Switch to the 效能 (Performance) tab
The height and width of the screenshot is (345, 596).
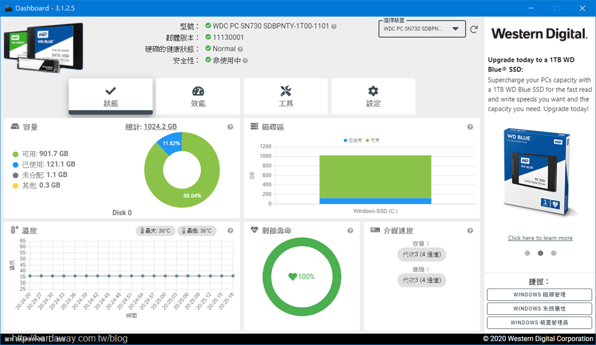(198, 96)
